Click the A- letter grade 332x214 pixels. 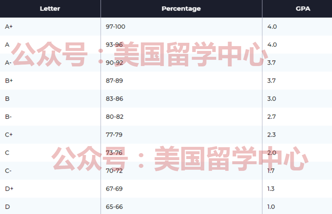(8, 63)
